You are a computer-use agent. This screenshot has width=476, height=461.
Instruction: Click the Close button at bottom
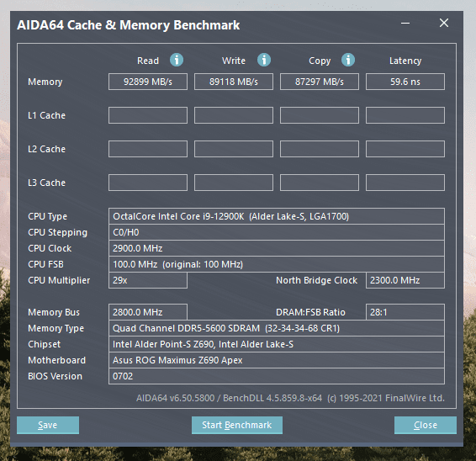pos(426,425)
